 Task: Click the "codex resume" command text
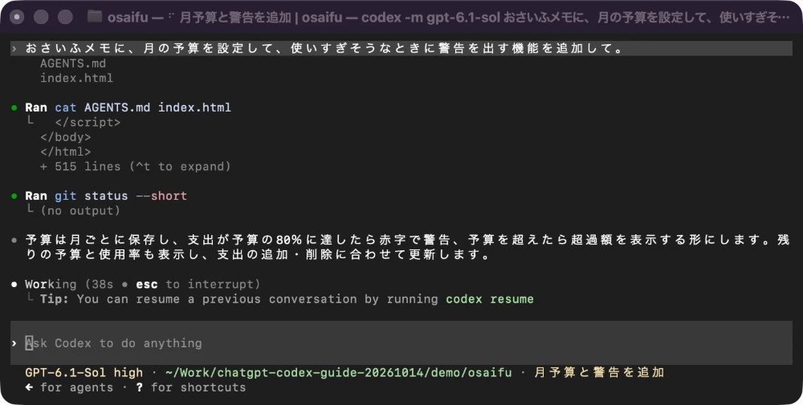490,299
